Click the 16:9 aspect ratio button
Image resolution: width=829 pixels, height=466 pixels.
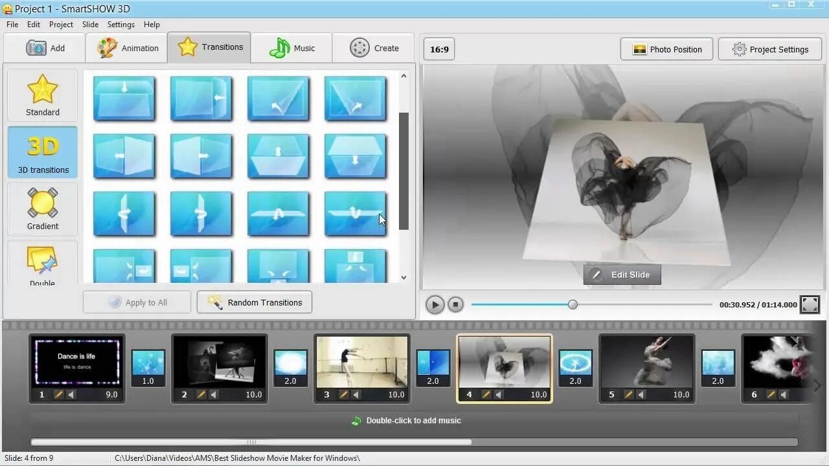pyautogui.click(x=439, y=49)
